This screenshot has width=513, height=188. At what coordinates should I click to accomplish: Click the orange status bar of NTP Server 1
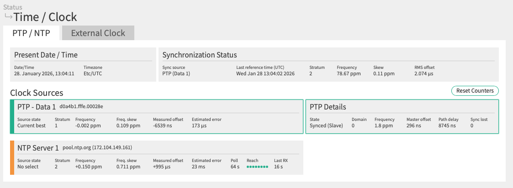pyautogui.click(x=12, y=157)
